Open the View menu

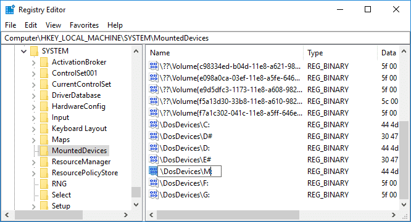pos(53,25)
